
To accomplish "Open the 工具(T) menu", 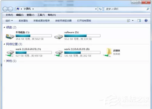I will click(41, 15).
